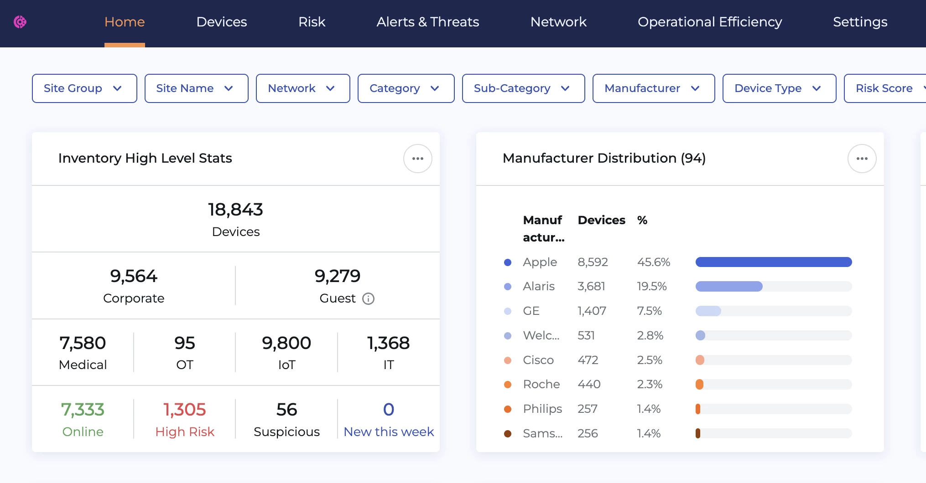926x483 pixels.
Task: Open the Device Type dropdown
Action: tap(779, 88)
